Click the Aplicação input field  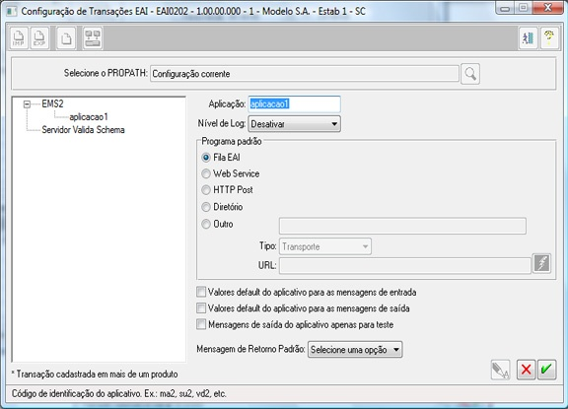click(x=294, y=104)
